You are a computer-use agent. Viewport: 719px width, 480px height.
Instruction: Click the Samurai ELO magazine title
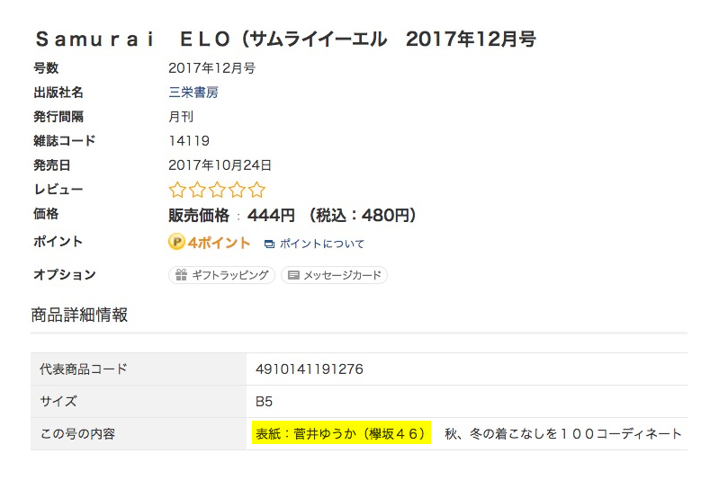point(285,40)
